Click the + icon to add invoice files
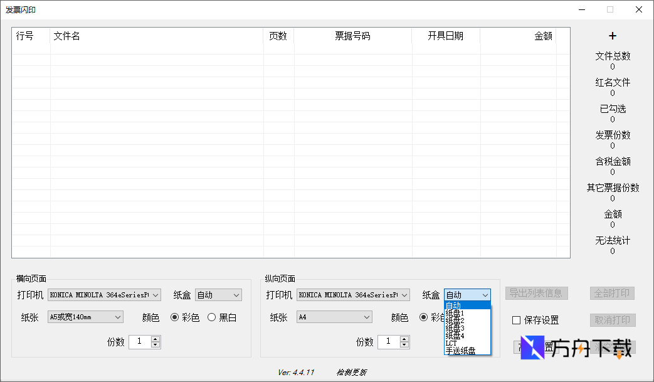Screen dimensions: 654x382 [612, 36]
